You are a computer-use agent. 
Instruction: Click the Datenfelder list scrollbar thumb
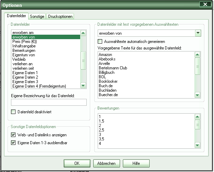click(x=83, y=60)
